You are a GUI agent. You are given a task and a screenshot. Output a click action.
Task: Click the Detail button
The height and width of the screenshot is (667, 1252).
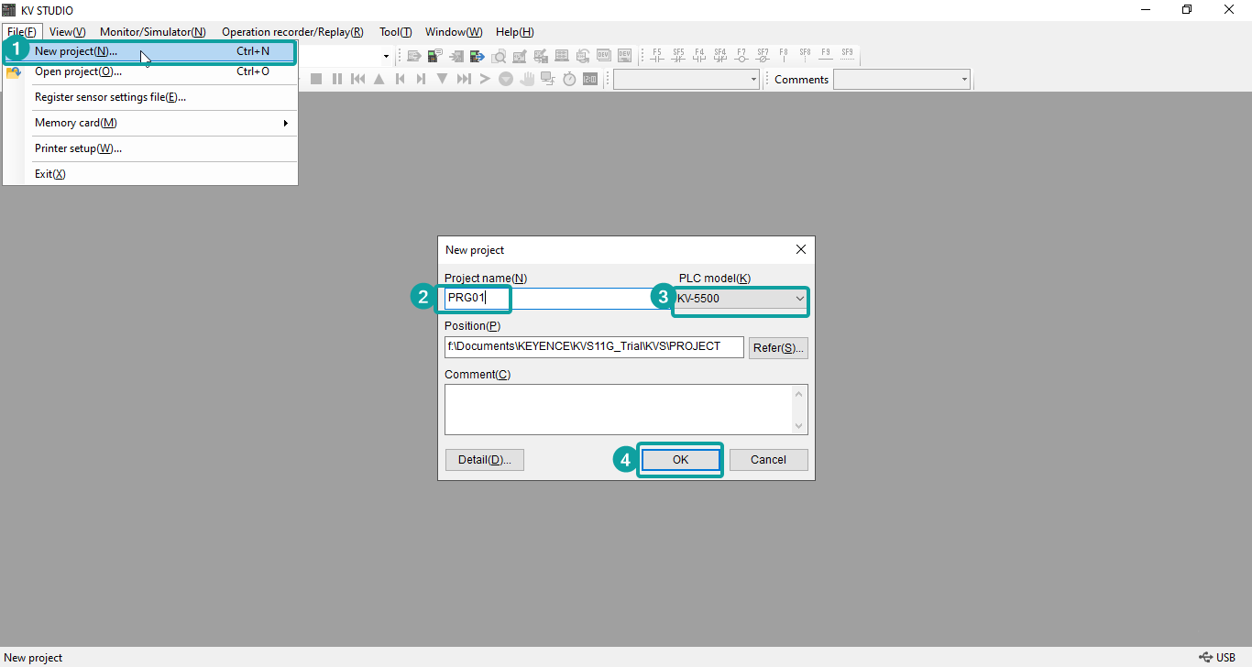(485, 460)
